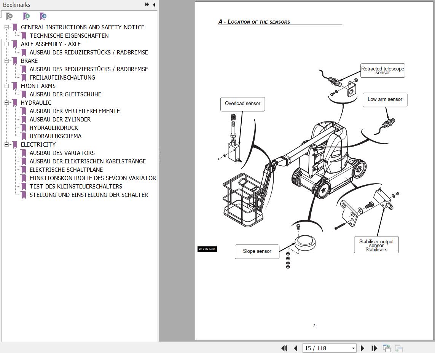Viewport: 435px width, 353px height.
Task: Click the Low arm sensor label
Action: click(x=385, y=100)
